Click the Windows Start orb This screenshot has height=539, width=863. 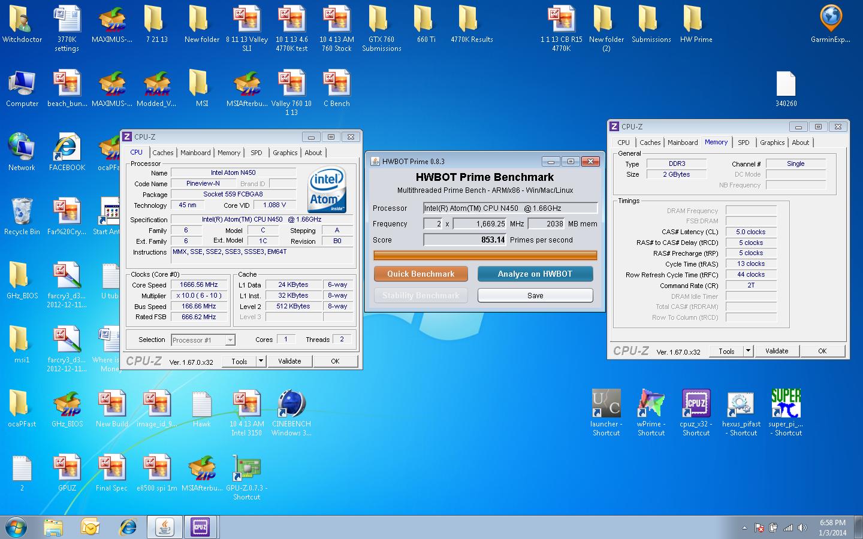pyautogui.click(x=16, y=527)
